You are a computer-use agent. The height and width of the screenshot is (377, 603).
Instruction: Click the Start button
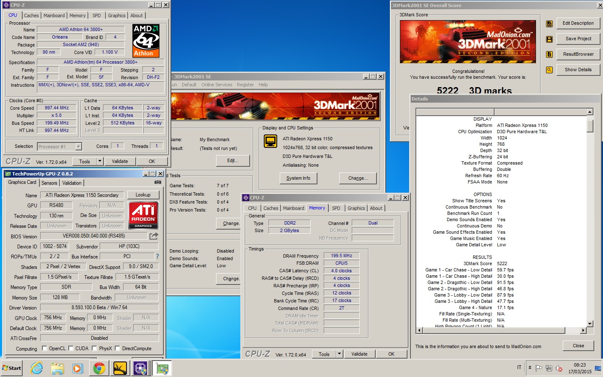coord(12,368)
